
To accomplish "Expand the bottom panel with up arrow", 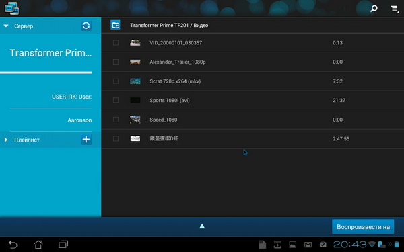I will coord(202,226).
